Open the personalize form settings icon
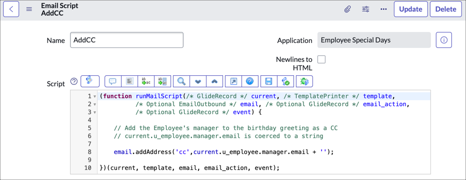466x180 pixels. (365, 9)
